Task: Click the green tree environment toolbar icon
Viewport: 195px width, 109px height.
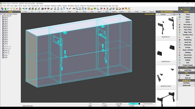Action: (x=94, y=9)
